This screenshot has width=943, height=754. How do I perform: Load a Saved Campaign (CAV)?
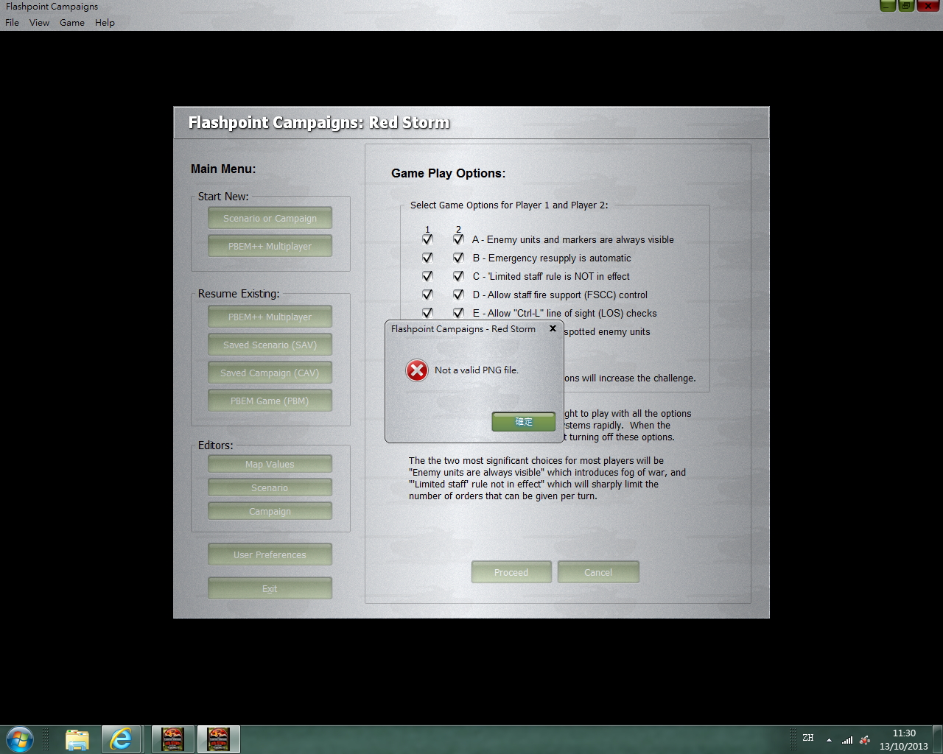pos(270,373)
